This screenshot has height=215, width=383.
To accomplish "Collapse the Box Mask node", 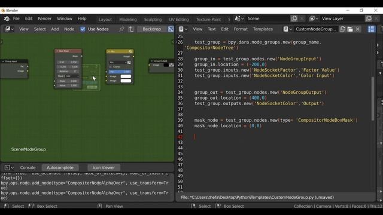I will point(57,51).
